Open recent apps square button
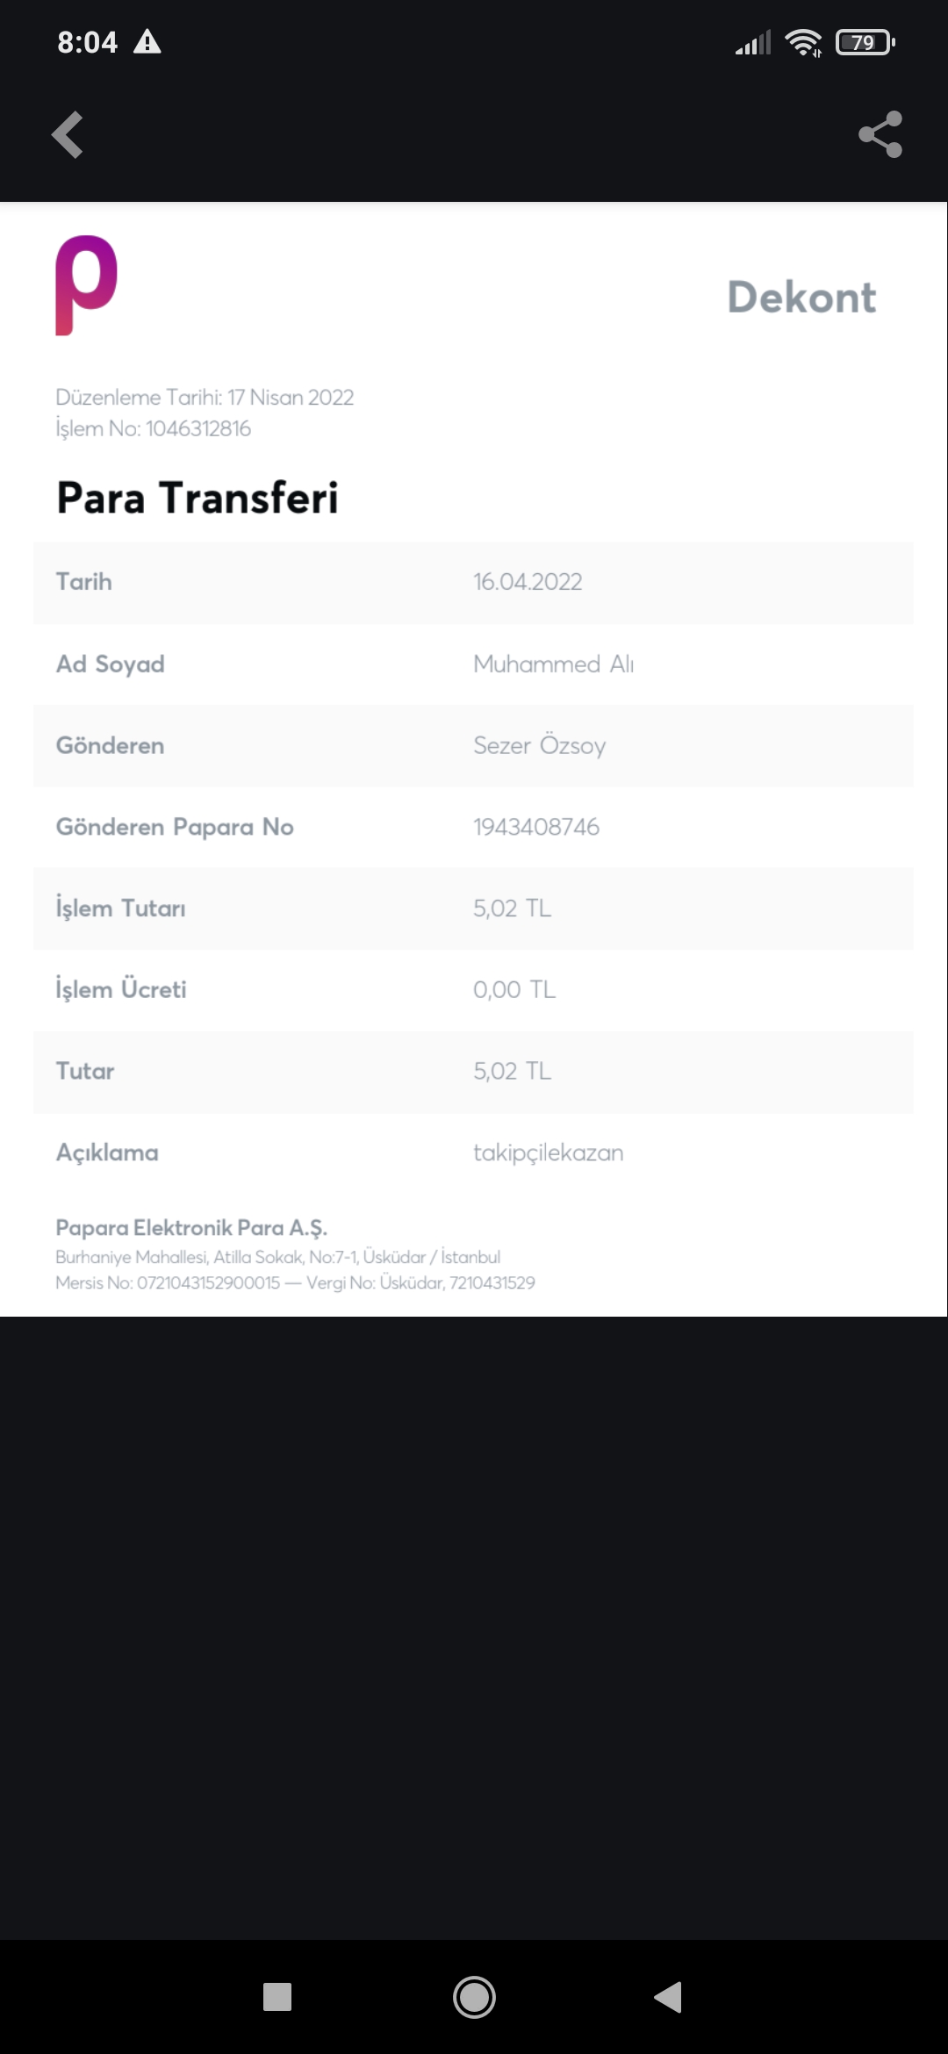Image resolution: width=948 pixels, height=2054 pixels. point(277,1997)
